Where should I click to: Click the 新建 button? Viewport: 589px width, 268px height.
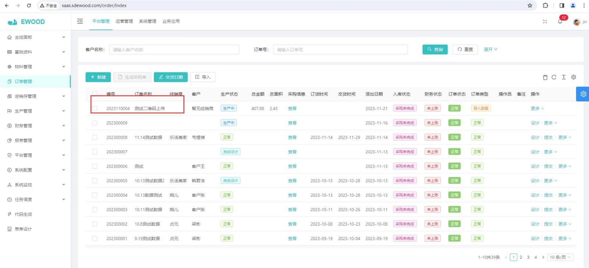pos(98,77)
